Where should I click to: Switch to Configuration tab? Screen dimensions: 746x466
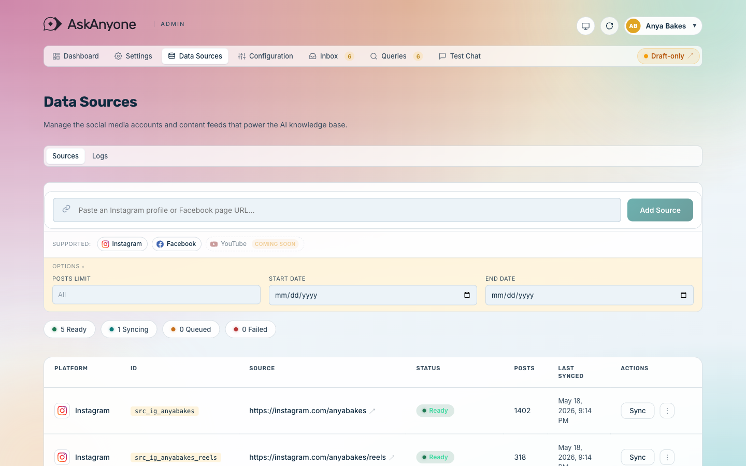pyautogui.click(x=265, y=56)
